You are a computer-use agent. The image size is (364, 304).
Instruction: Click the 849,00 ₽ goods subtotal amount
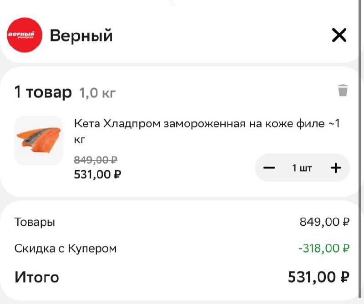pos(324,222)
